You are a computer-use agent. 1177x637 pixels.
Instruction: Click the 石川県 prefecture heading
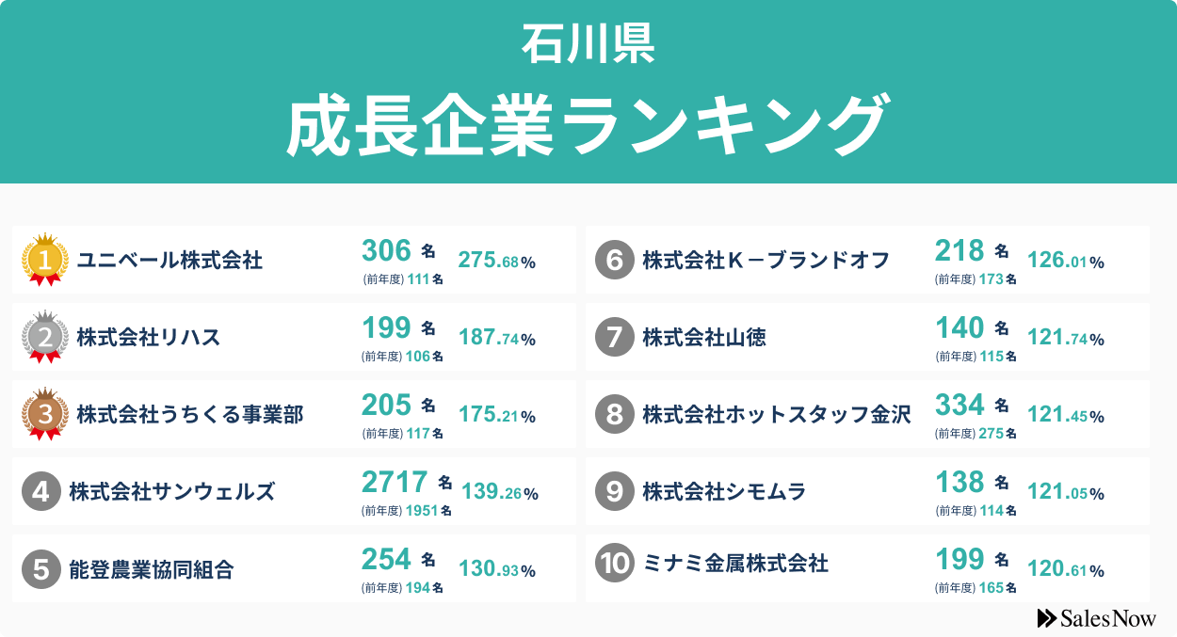coord(588,44)
